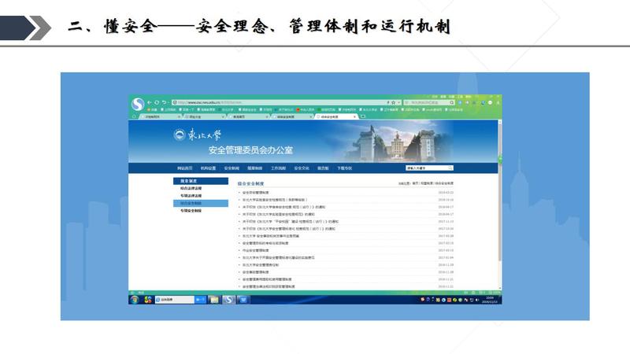Open the 作业安全管理制度 article link
The image size is (630, 354).
coord(258,250)
